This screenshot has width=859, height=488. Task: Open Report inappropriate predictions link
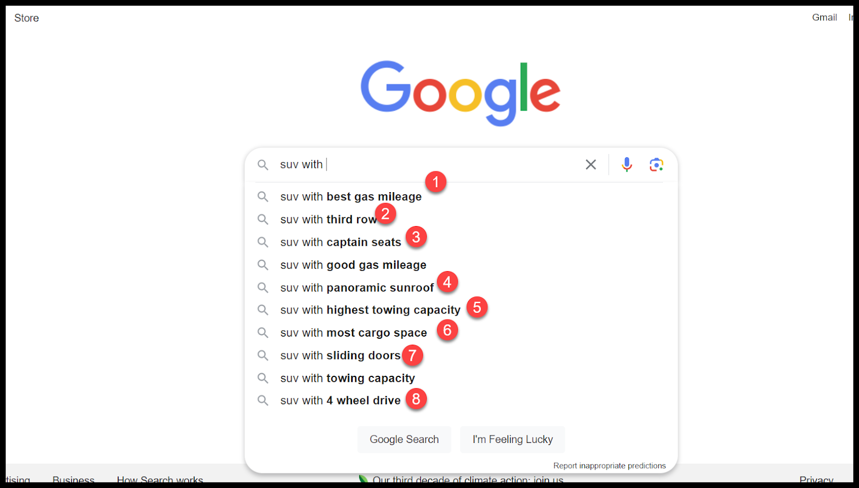(609, 465)
